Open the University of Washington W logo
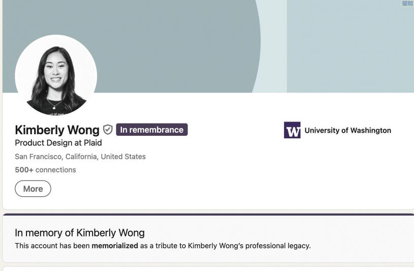Image resolution: width=414 pixels, height=271 pixels. [x=292, y=130]
